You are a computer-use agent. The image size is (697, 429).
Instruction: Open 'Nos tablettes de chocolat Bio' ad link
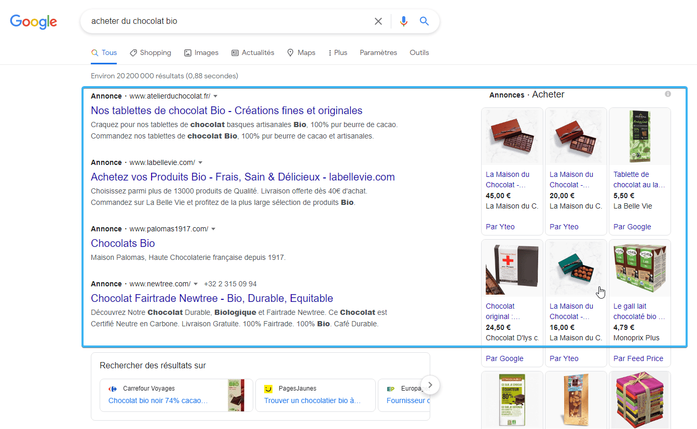point(226,110)
